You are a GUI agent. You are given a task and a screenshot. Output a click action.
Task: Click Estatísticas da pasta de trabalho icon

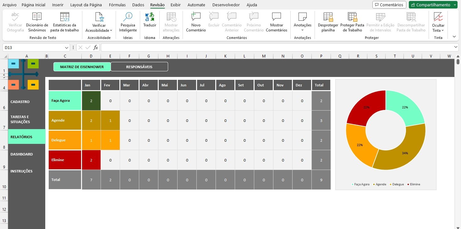pyautogui.click(x=64, y=22)
